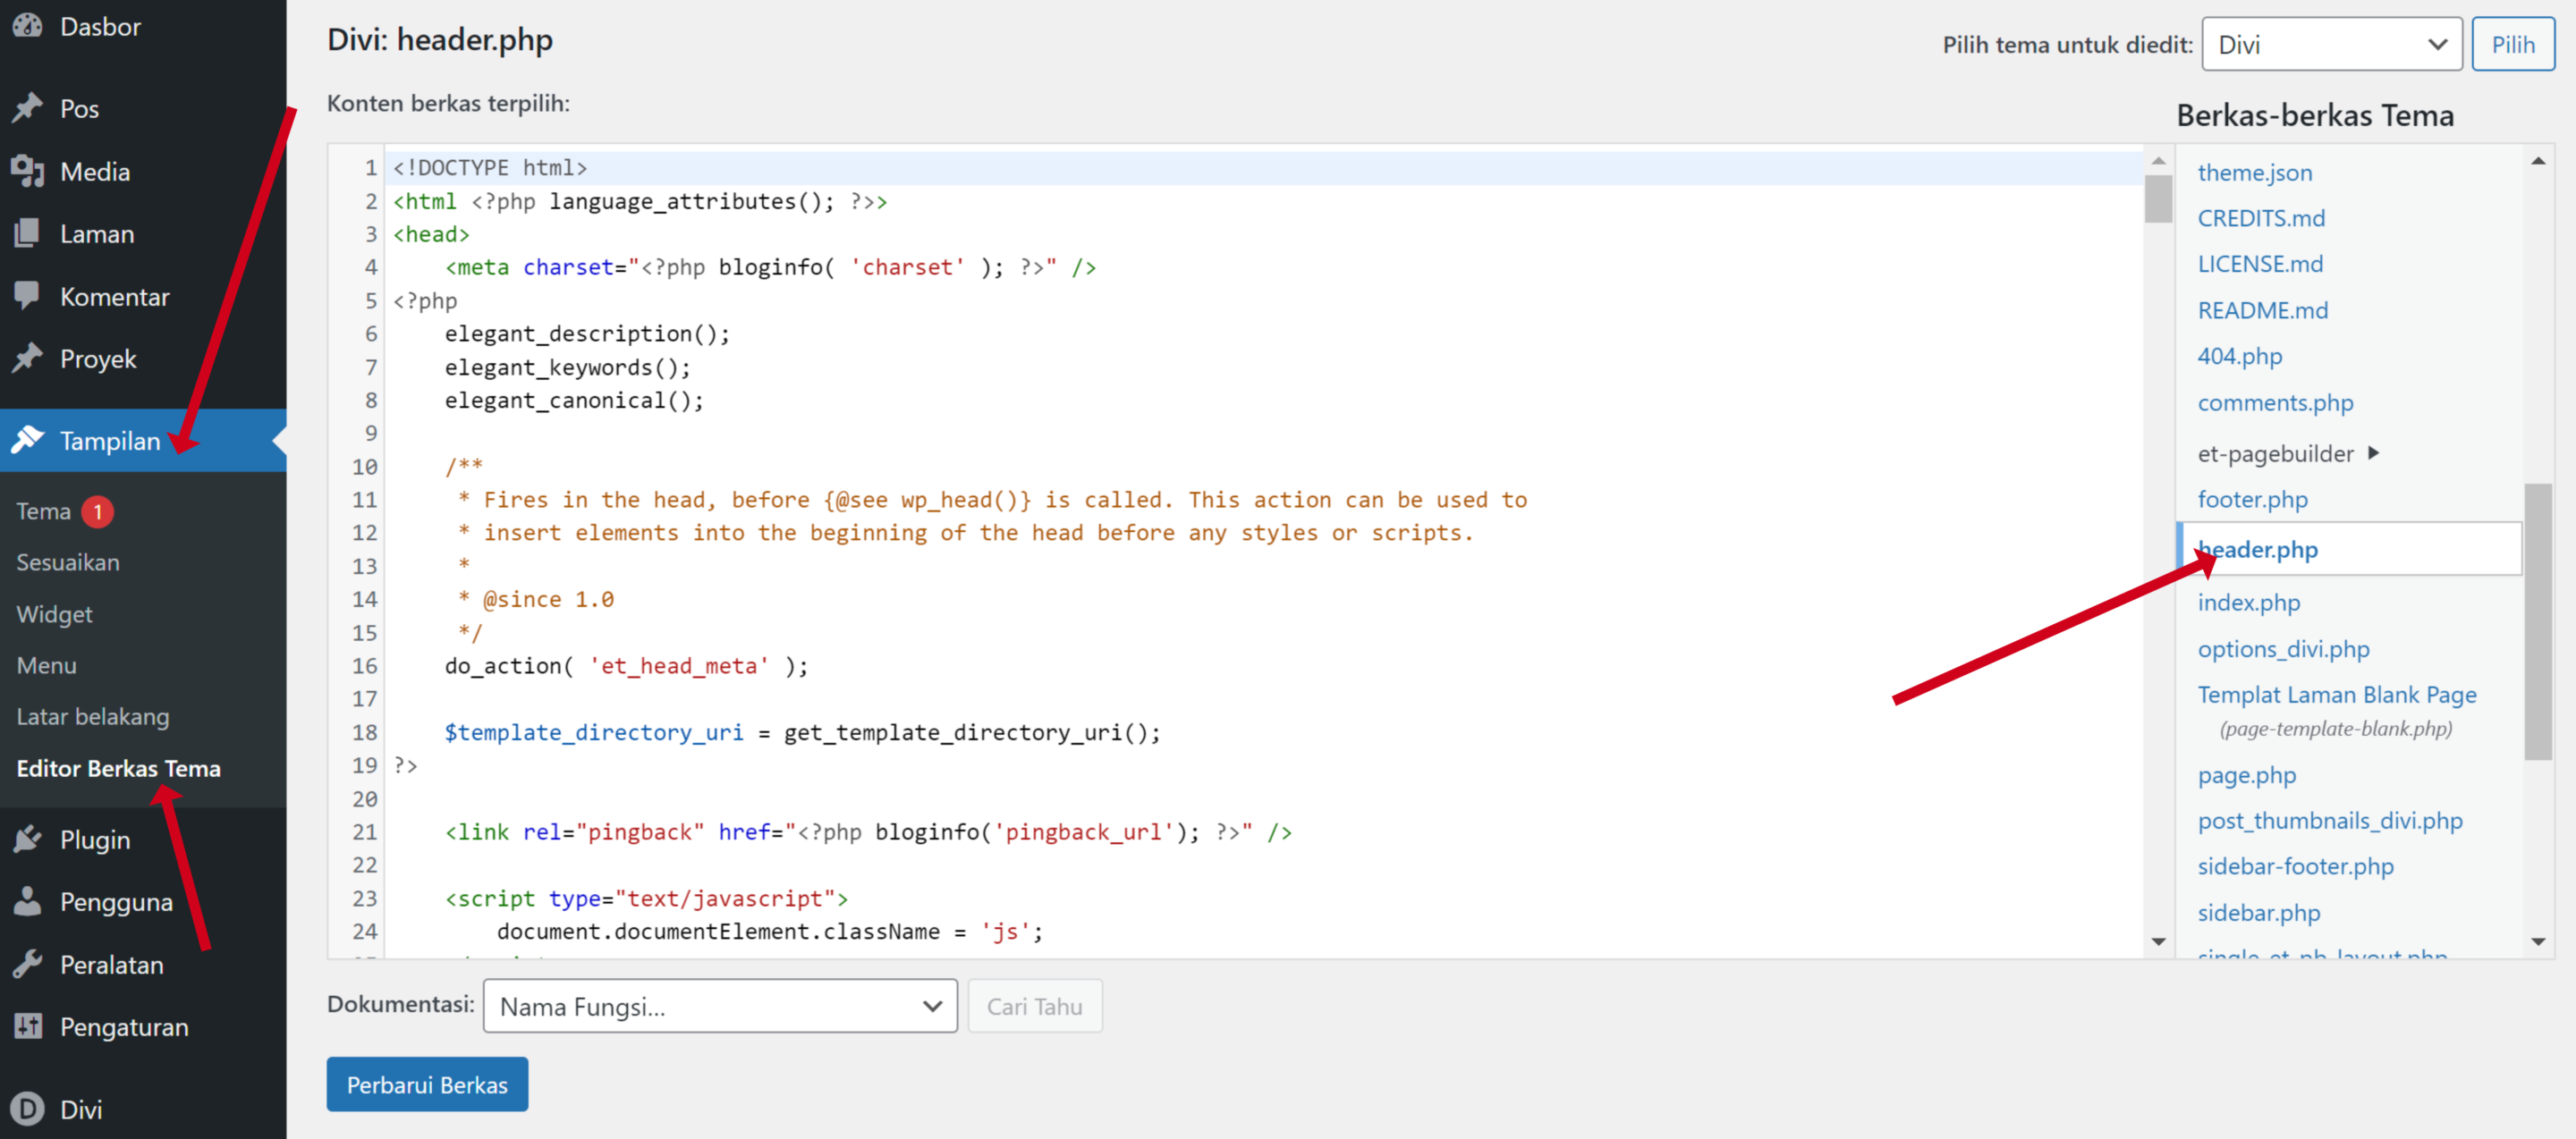
Task: Open sidebar-footer.php file
Action: pyautogui.click(x=2295, y=866)
